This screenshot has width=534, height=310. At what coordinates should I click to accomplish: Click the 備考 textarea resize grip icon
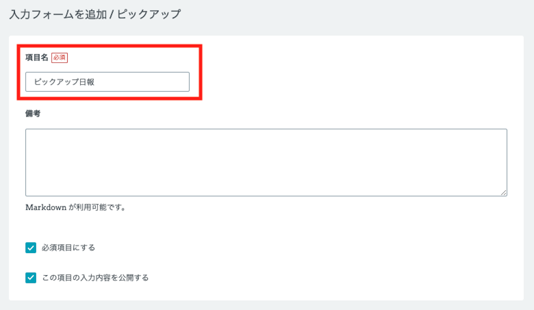pyautogui.click(x=504, y=193)
